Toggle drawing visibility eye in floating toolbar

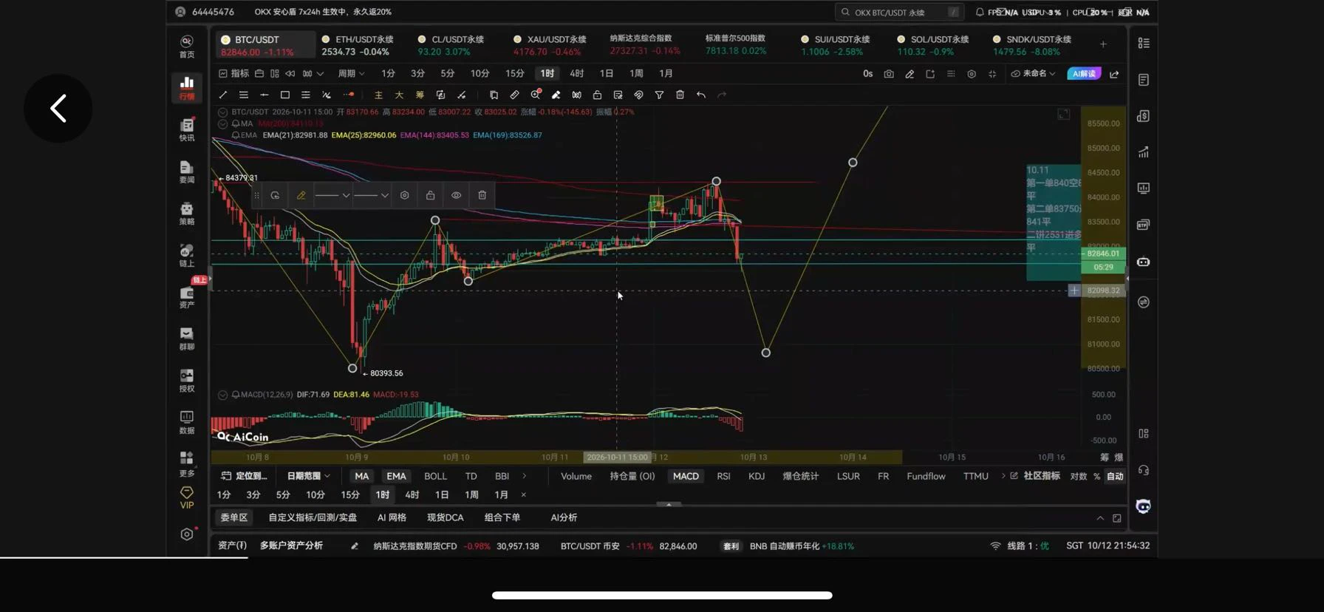[x=457, y=195]
